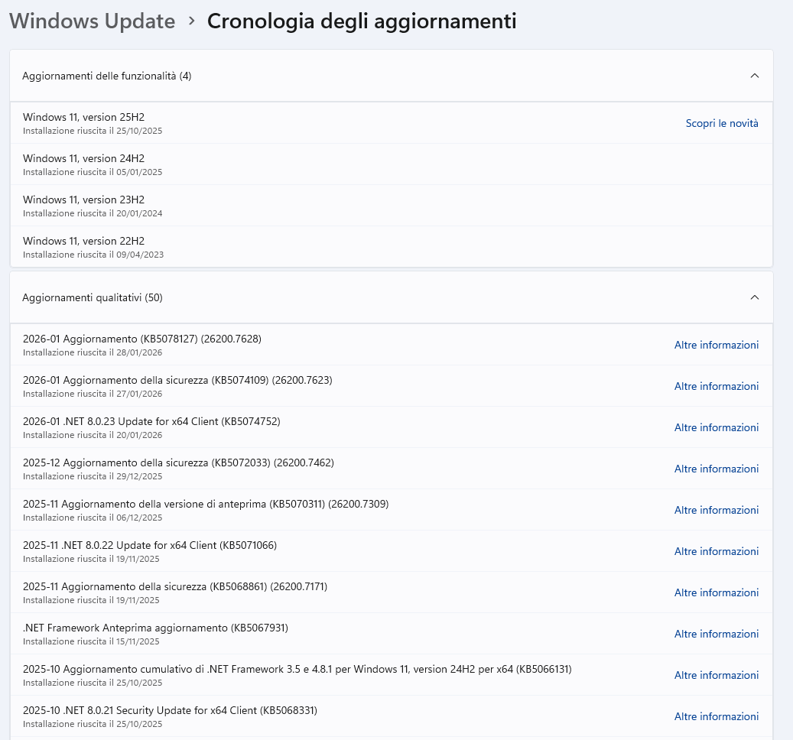Open Altre informazioni for KB5072033

tap(716, 469)
